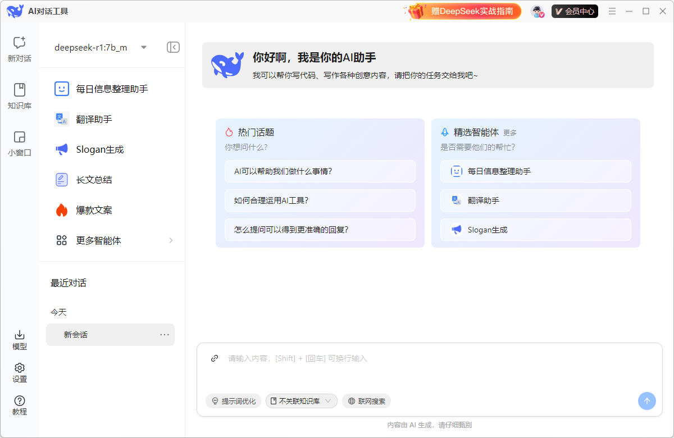
Task: Open the 模型 download icon
Action: [x=19, y=337]
